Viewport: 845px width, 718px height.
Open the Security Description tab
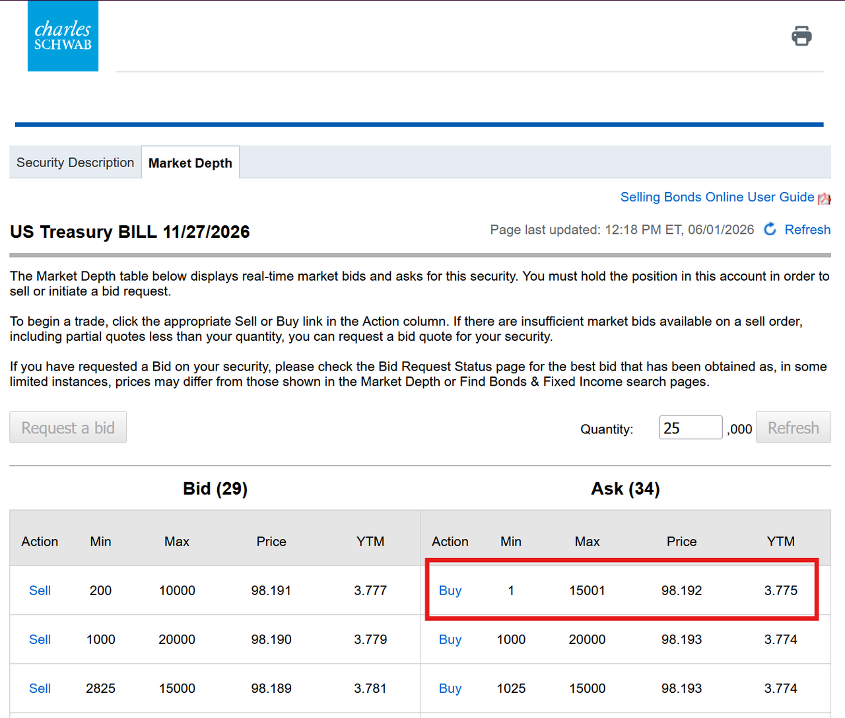click(75, 162)
